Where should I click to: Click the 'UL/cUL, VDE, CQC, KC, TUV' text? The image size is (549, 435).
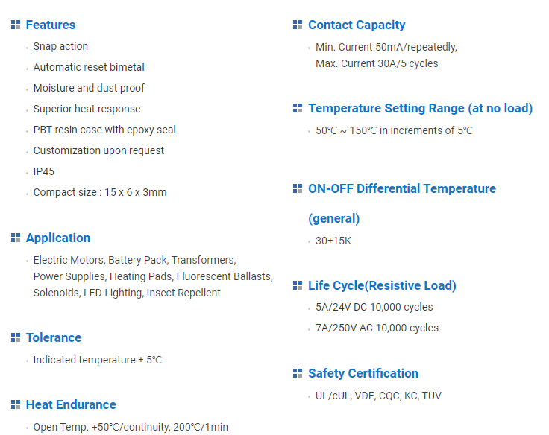tap(378, 396)
